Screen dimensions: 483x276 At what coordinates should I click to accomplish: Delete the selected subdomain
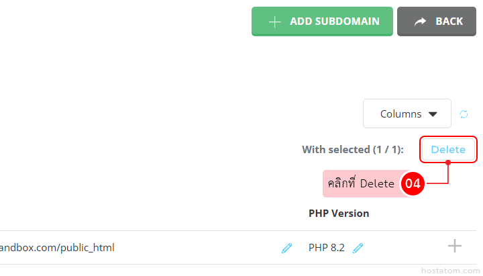(448, 150)
